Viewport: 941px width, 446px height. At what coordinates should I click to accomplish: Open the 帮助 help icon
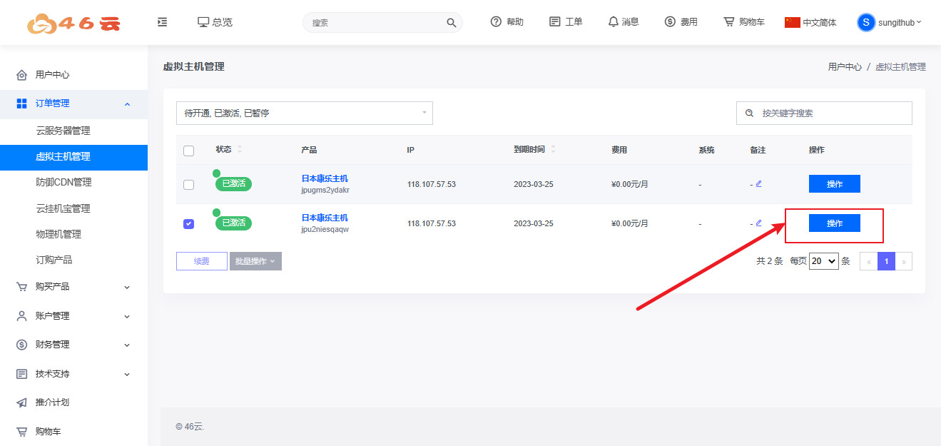click(x=497, y=22)
